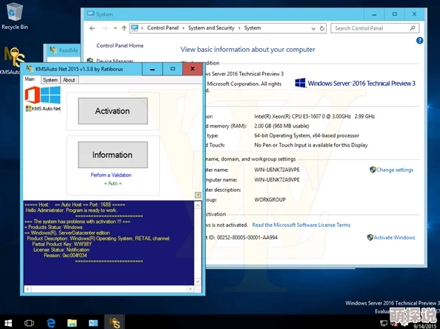Expand the address bar history dropdown
The width and height of the screenshot is (440, 329).
[x=313, y=28]
